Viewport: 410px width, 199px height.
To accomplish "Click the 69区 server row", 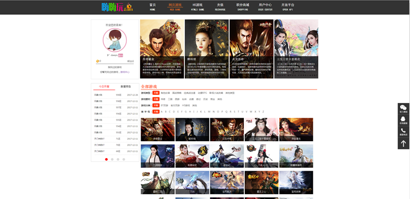I will pos(115,151).
